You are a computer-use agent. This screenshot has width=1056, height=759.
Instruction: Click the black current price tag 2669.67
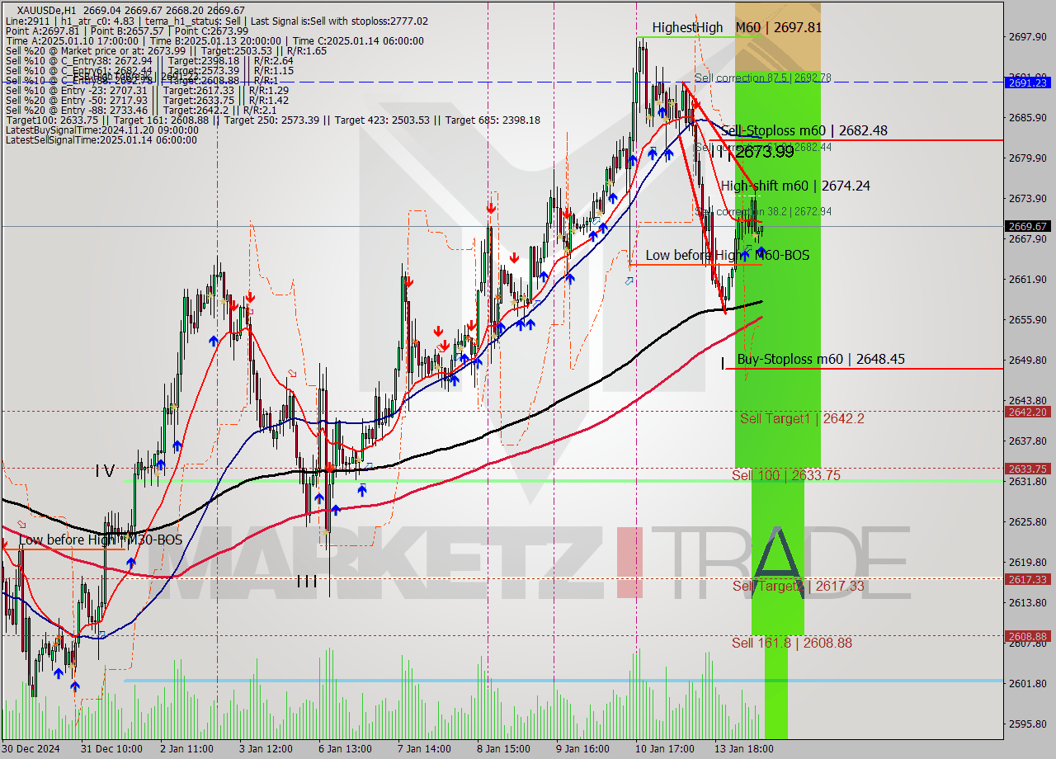1027,226
